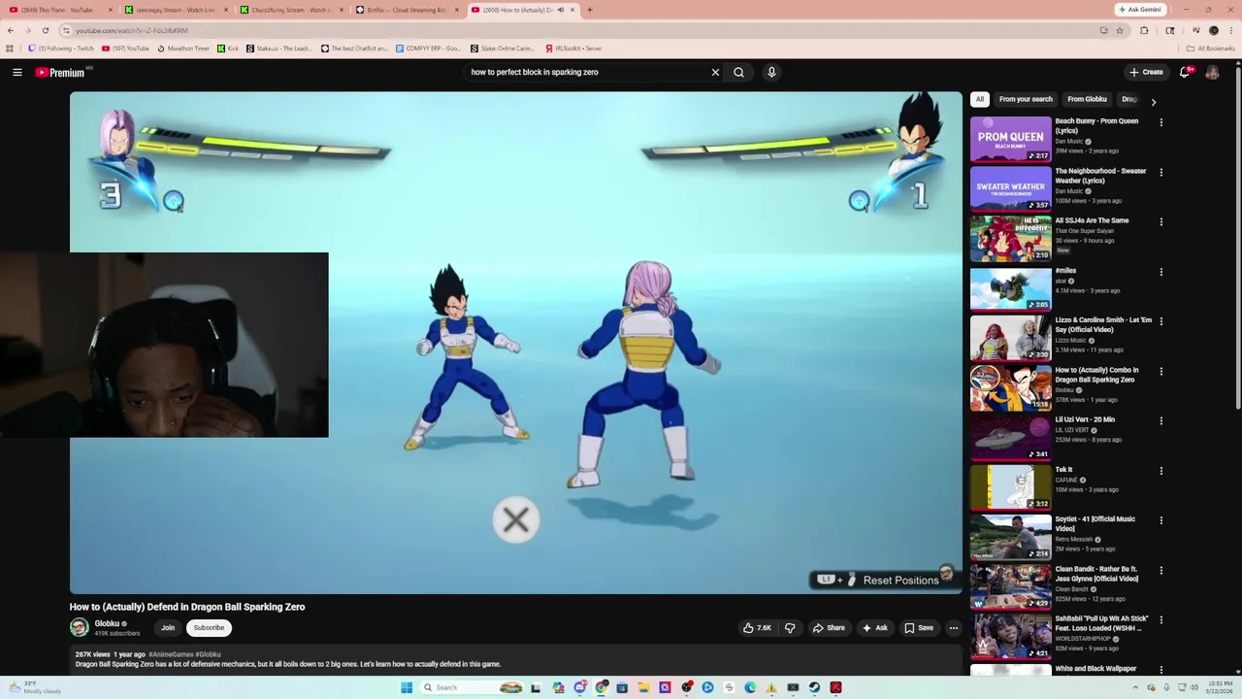The image size is (1242, 699).
Task: Open the Windows Start menu
Action: coord(407,687)
